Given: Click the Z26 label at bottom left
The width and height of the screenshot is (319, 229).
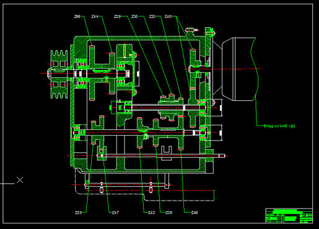Looking at the screenshot, I should point(78,212).
